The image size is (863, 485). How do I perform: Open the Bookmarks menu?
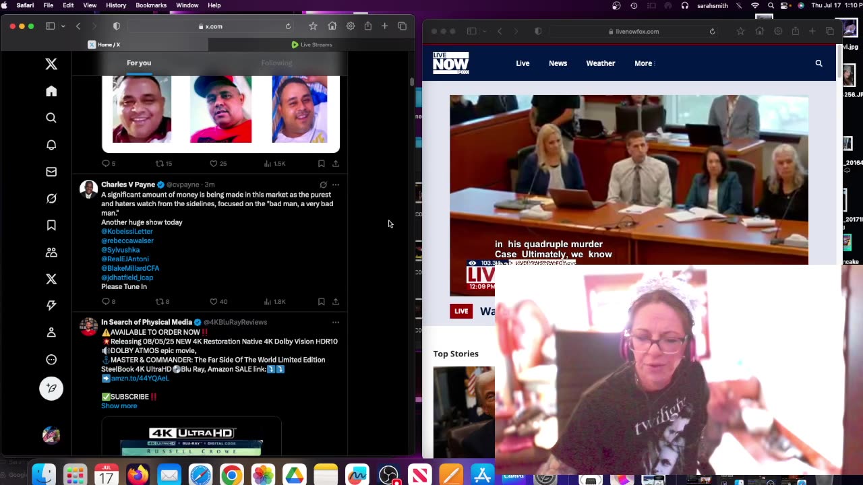click(x=151, y=5)
